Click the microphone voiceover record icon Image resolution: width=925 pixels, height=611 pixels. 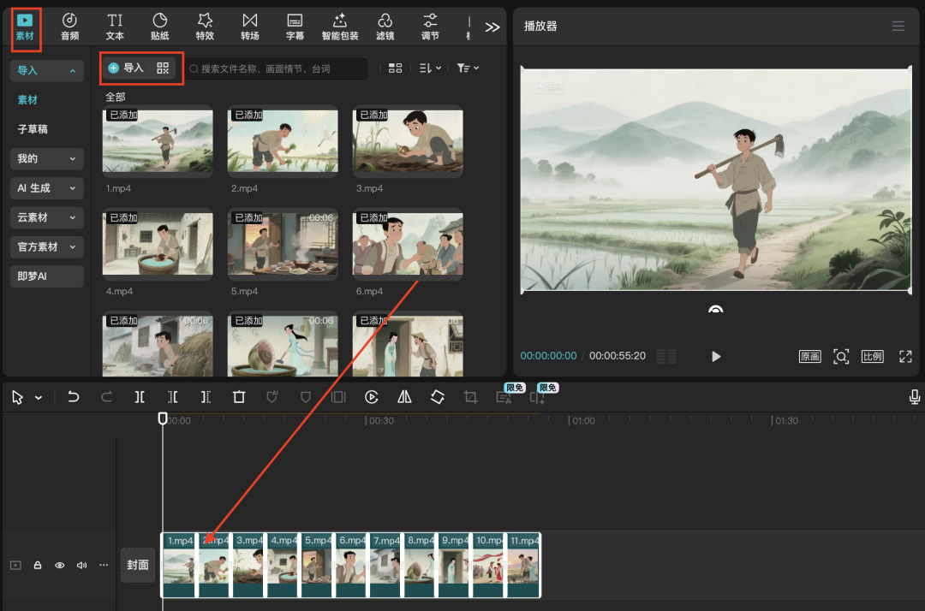click(915, 397)
